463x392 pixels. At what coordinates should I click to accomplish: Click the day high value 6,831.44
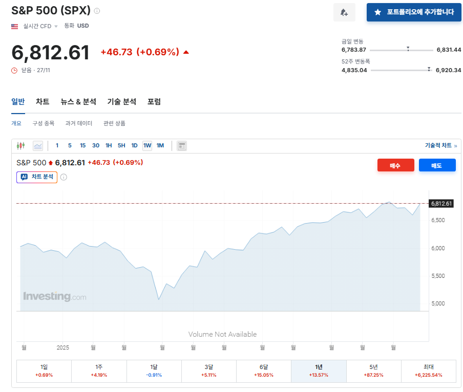pos(449,50)
